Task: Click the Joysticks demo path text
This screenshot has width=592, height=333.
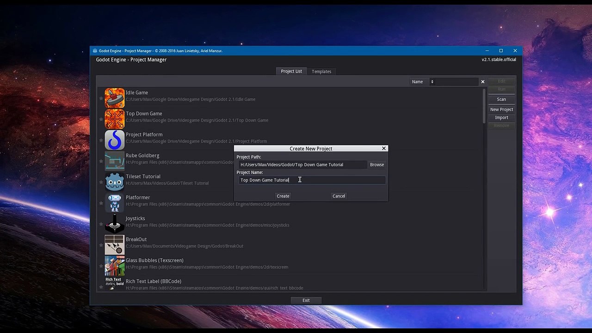Action: pyautogui.click(x=208, y=225)
